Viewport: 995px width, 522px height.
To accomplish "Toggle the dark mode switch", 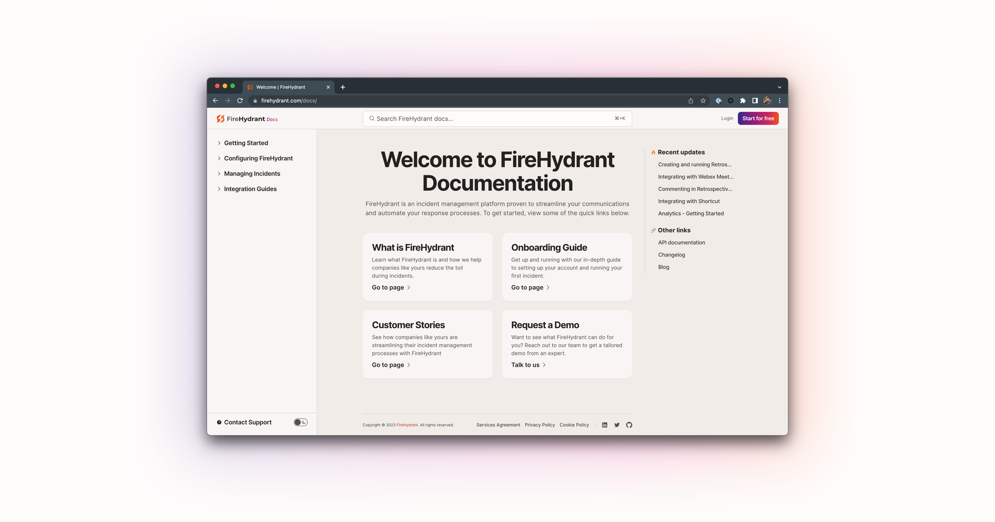I will coord(300,422).
